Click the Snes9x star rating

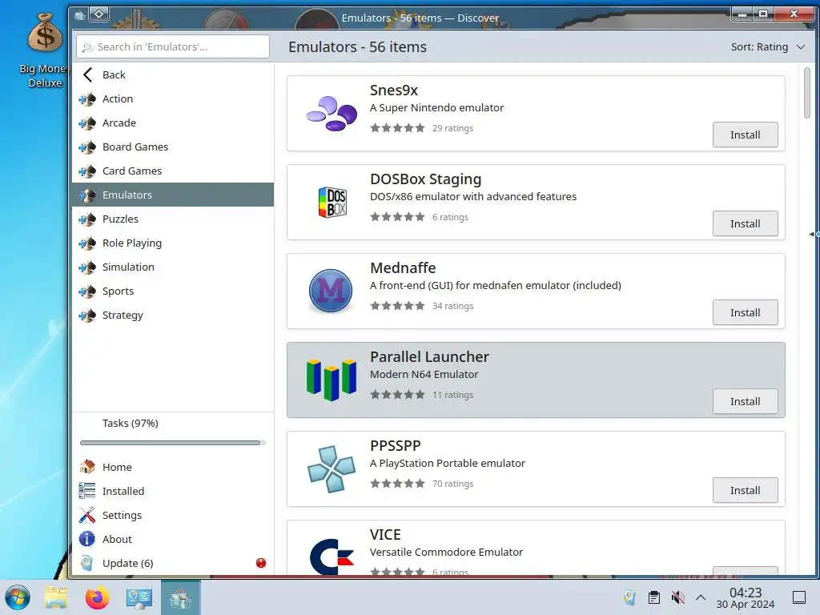tap(397, 128)
